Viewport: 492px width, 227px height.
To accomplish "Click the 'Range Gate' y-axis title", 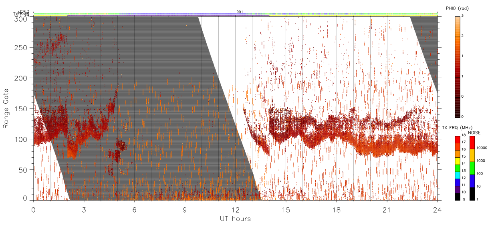I will 6,108.
